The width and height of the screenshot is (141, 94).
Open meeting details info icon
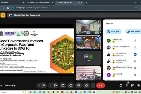point(121,85)
